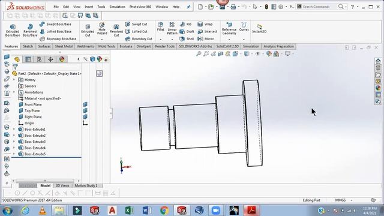Image resolution: width=384 pixels, height=216 pixels.
Task: Select the Extruded Boss/Base tool
Action: point(13,30)
